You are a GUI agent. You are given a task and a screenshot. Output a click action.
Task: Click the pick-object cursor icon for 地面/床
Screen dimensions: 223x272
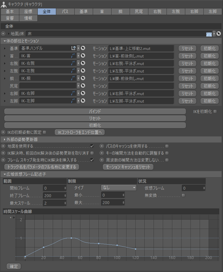coord(219,34)
